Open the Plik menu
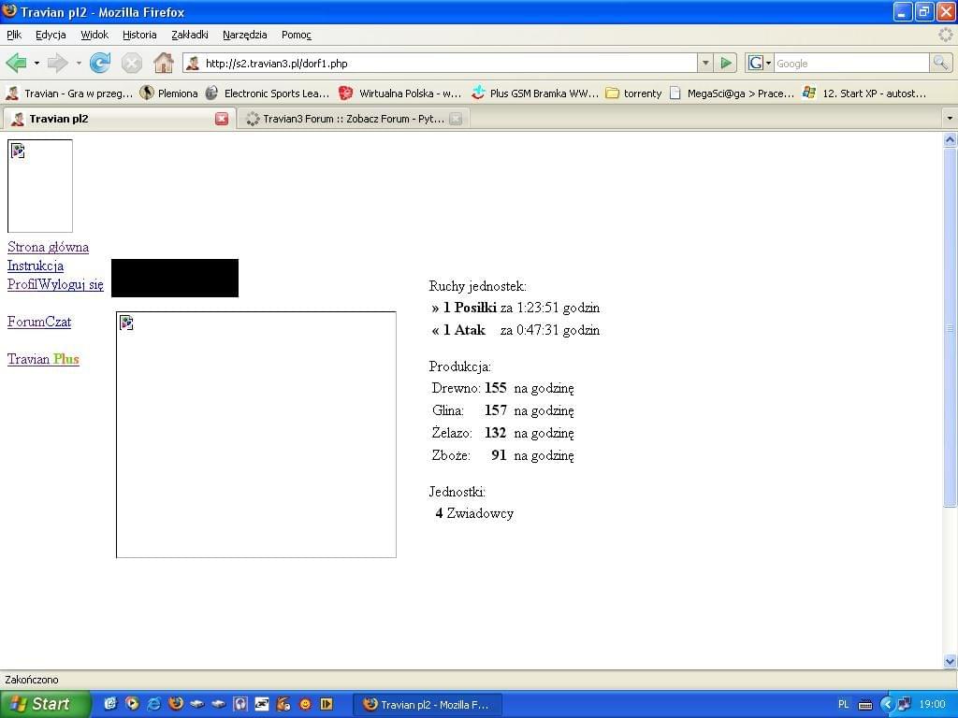 click(x=14, y=35)
